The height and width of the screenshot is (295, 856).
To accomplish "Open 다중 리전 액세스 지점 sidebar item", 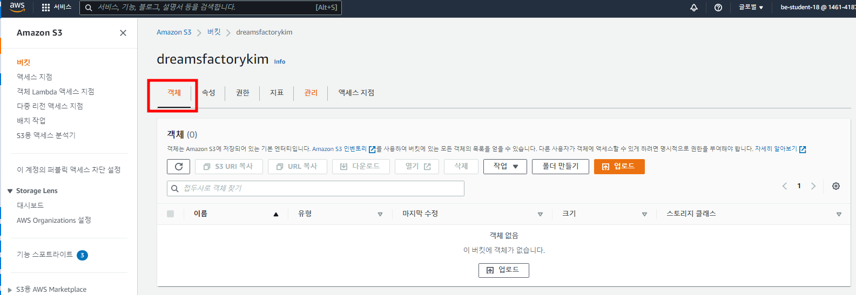I will pyautogui.click(x=50, y=106).
